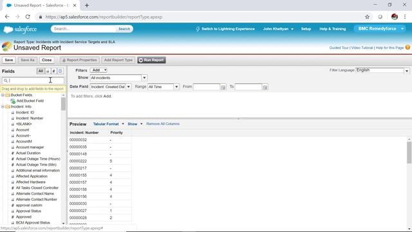Open From date calendar picker icon
Screen dimensions: 412x232
[x=223, y=87]
